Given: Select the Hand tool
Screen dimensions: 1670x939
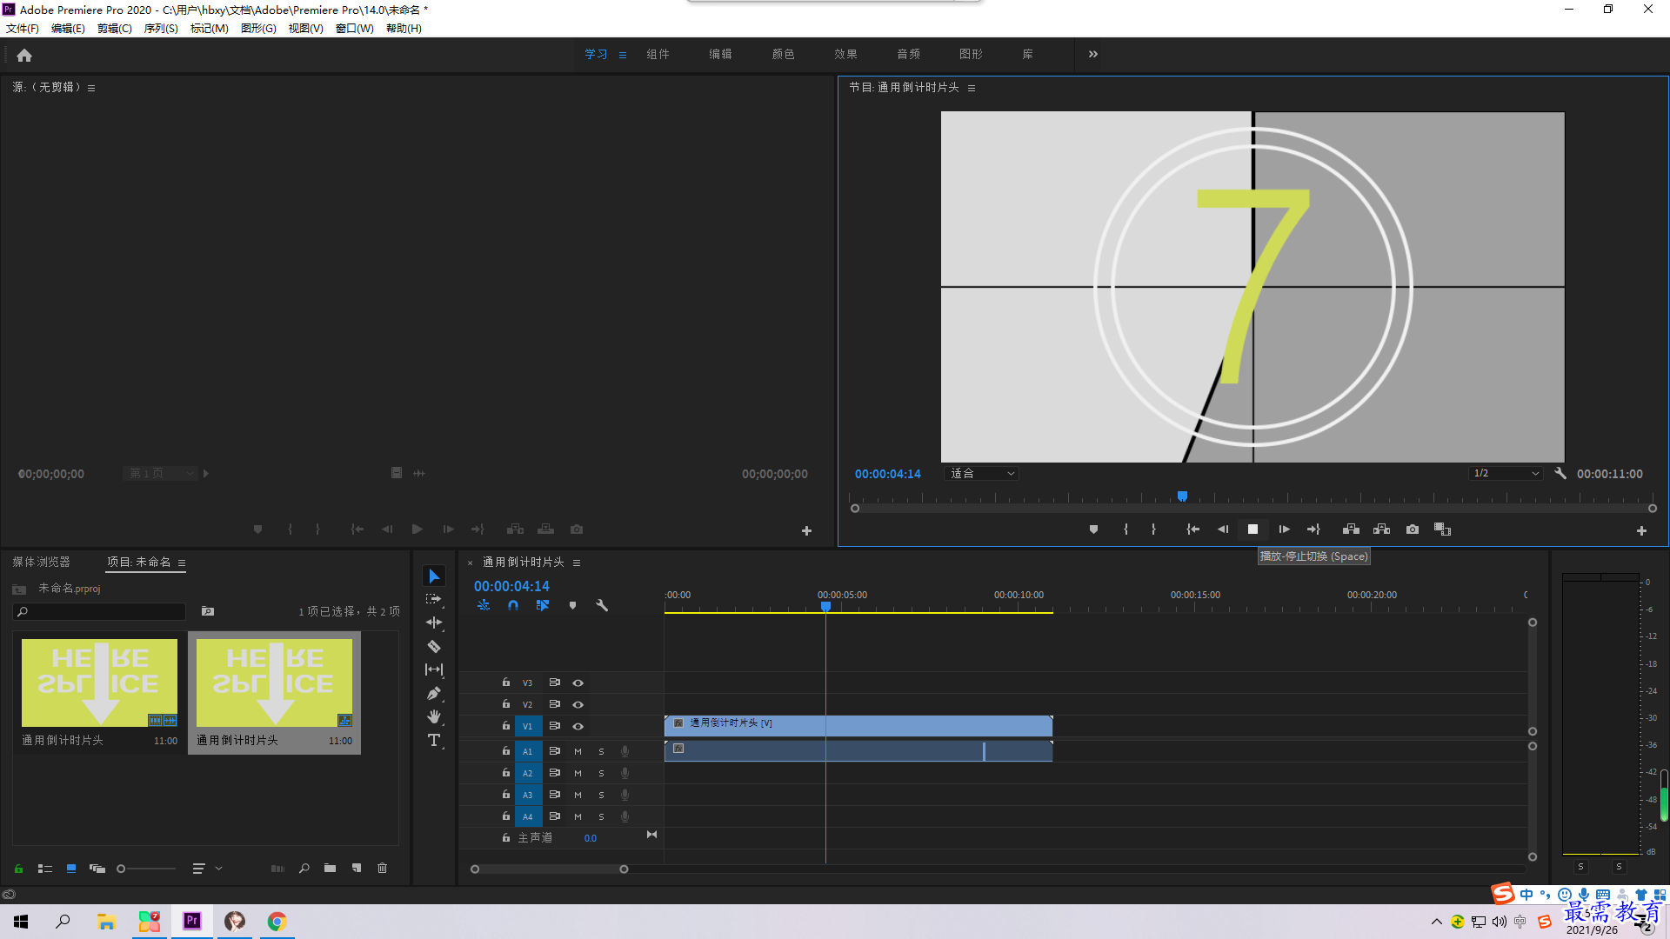Looking at the screenshot, I should click(434, 716).
